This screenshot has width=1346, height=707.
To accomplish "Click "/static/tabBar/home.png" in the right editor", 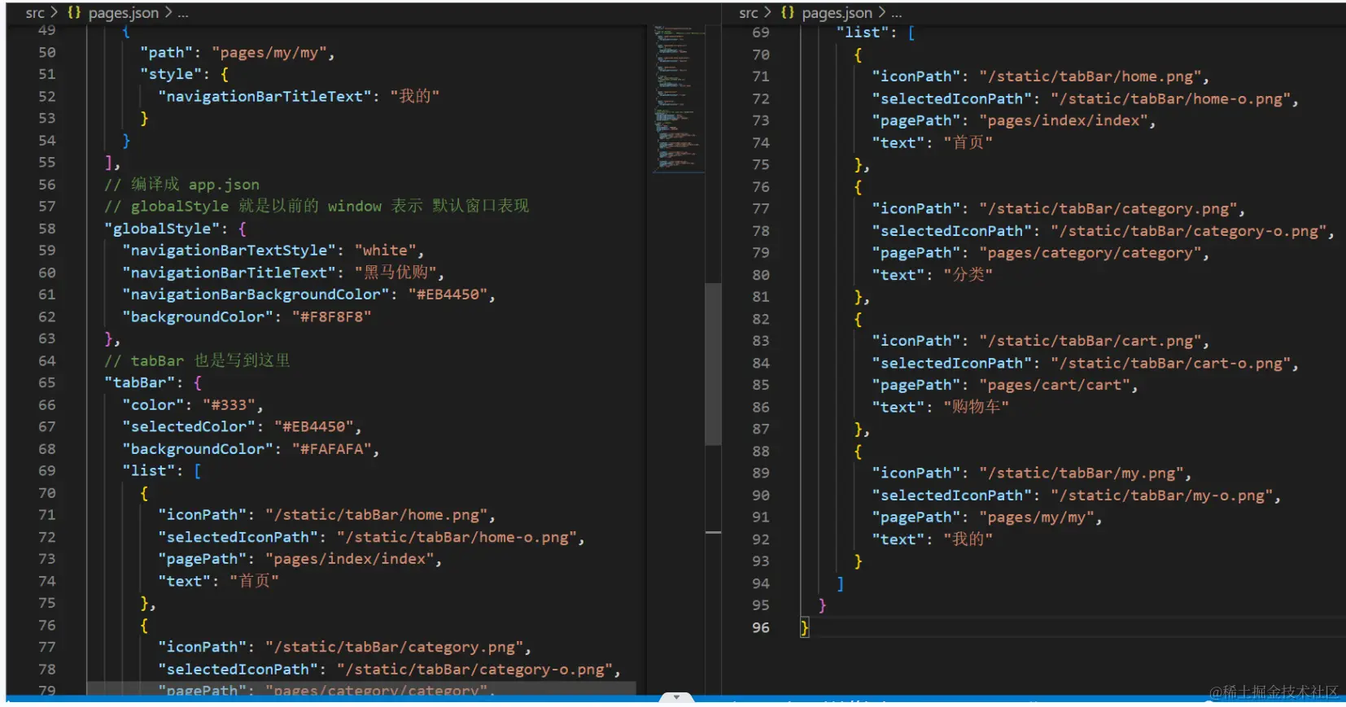I will click(x=1090, y=76).
